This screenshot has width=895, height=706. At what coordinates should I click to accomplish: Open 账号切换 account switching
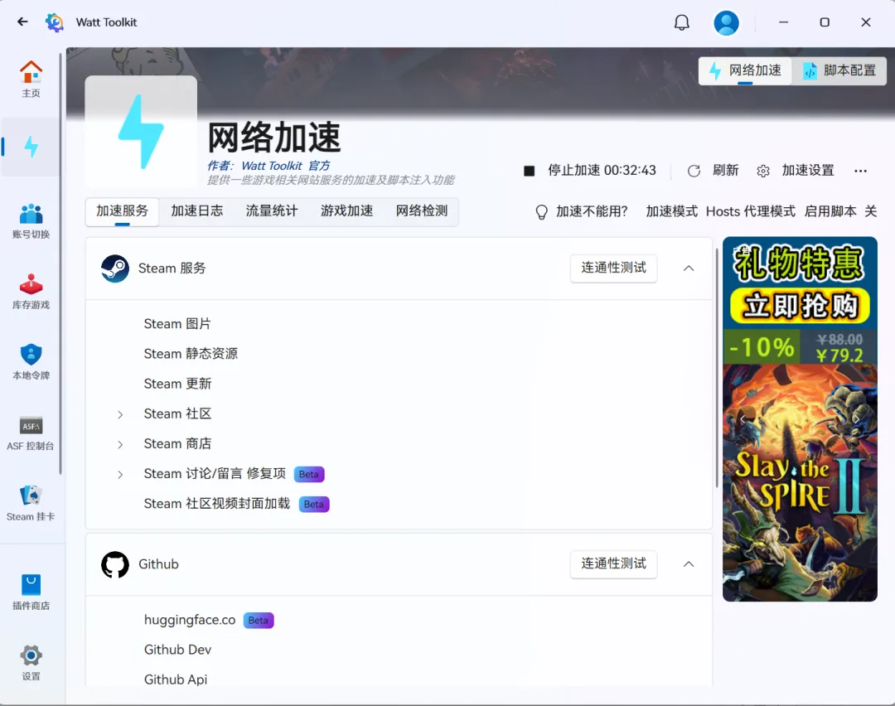pyautogui.click(x=31, y=221)
